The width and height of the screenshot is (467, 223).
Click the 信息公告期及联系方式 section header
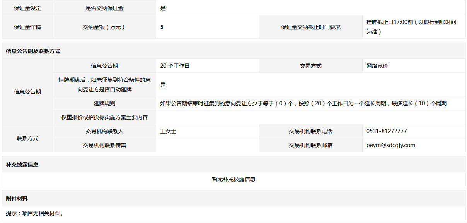(33, 51)
